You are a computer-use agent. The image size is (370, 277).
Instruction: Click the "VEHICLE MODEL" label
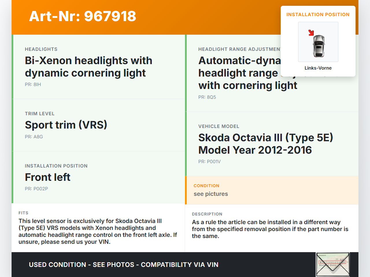(219, 127)
